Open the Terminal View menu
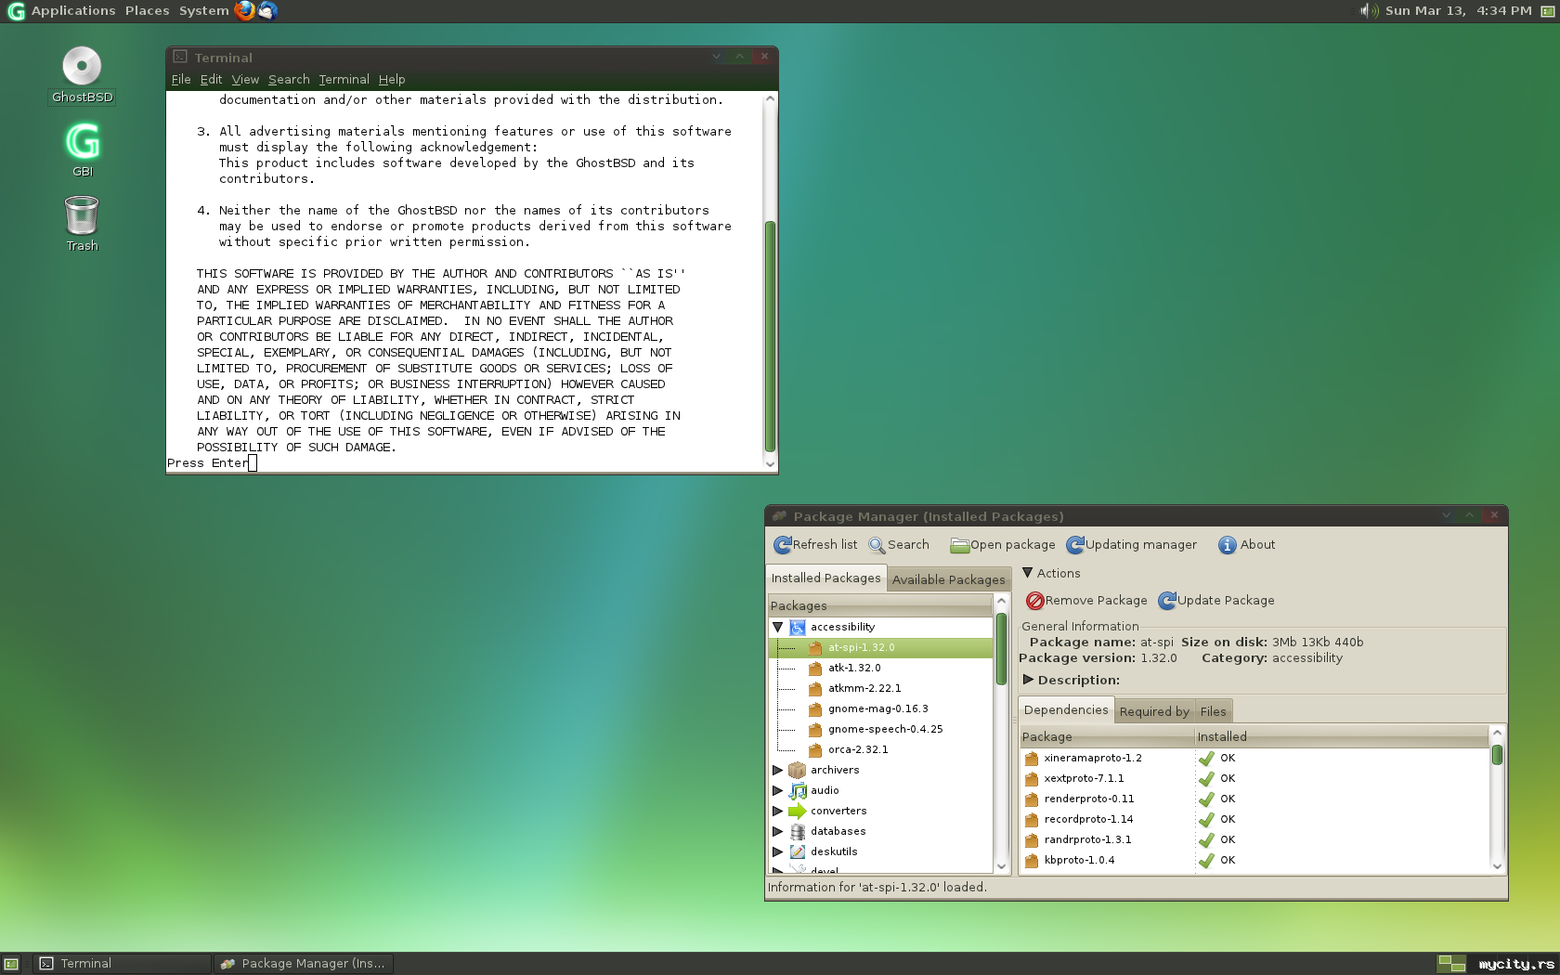Viewport: 1560px width, 975px height. click(x=245, y=80)
